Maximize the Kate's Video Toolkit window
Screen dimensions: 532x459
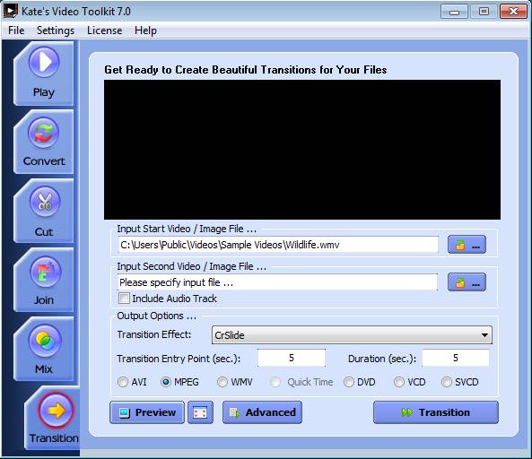point(484,12)
